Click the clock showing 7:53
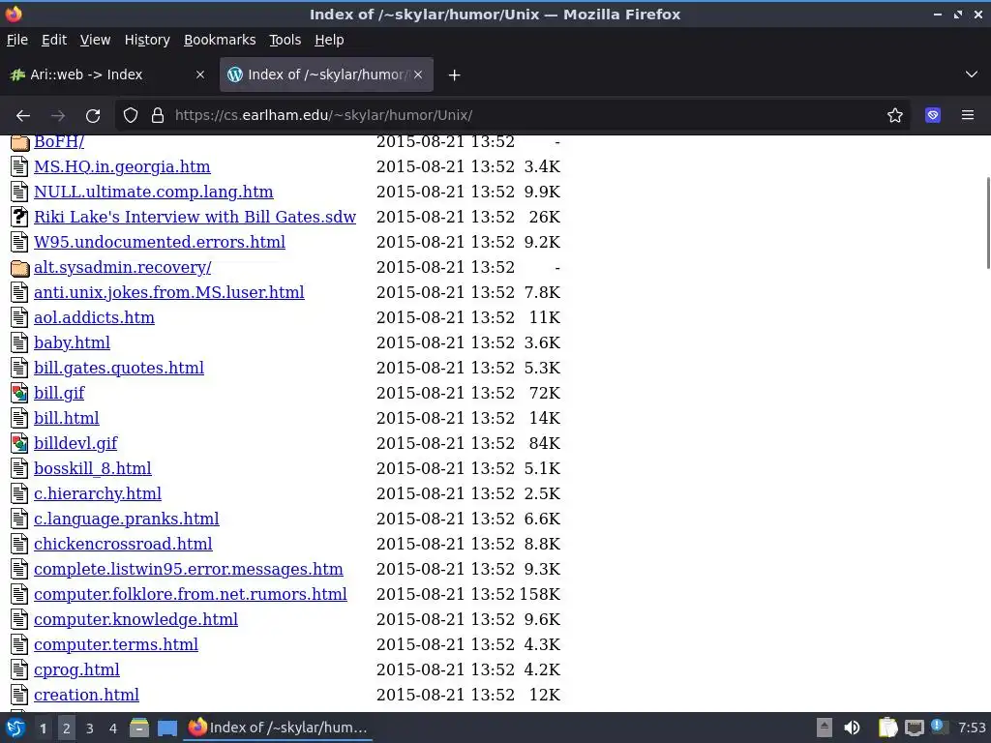Viewport: 991px width, 743px height. click(x=972, y=728)
